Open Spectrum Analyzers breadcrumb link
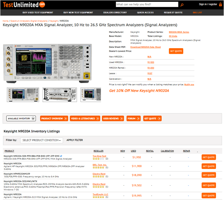The width and height of the screenshot is (224, 200). pos(29,21)
